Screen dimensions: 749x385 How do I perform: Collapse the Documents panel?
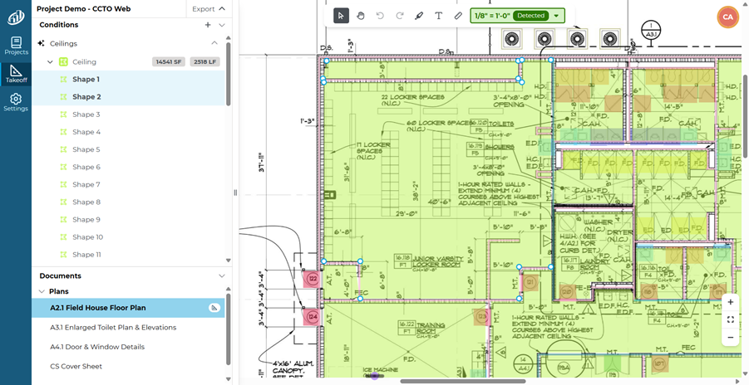[x=222, y=275]
